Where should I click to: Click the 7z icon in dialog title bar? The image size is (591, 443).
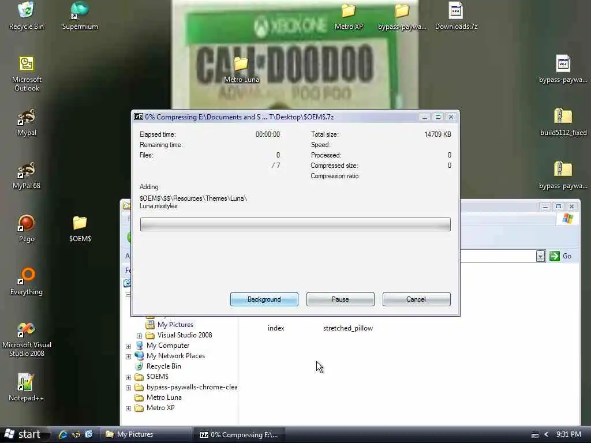pos(139,117)
